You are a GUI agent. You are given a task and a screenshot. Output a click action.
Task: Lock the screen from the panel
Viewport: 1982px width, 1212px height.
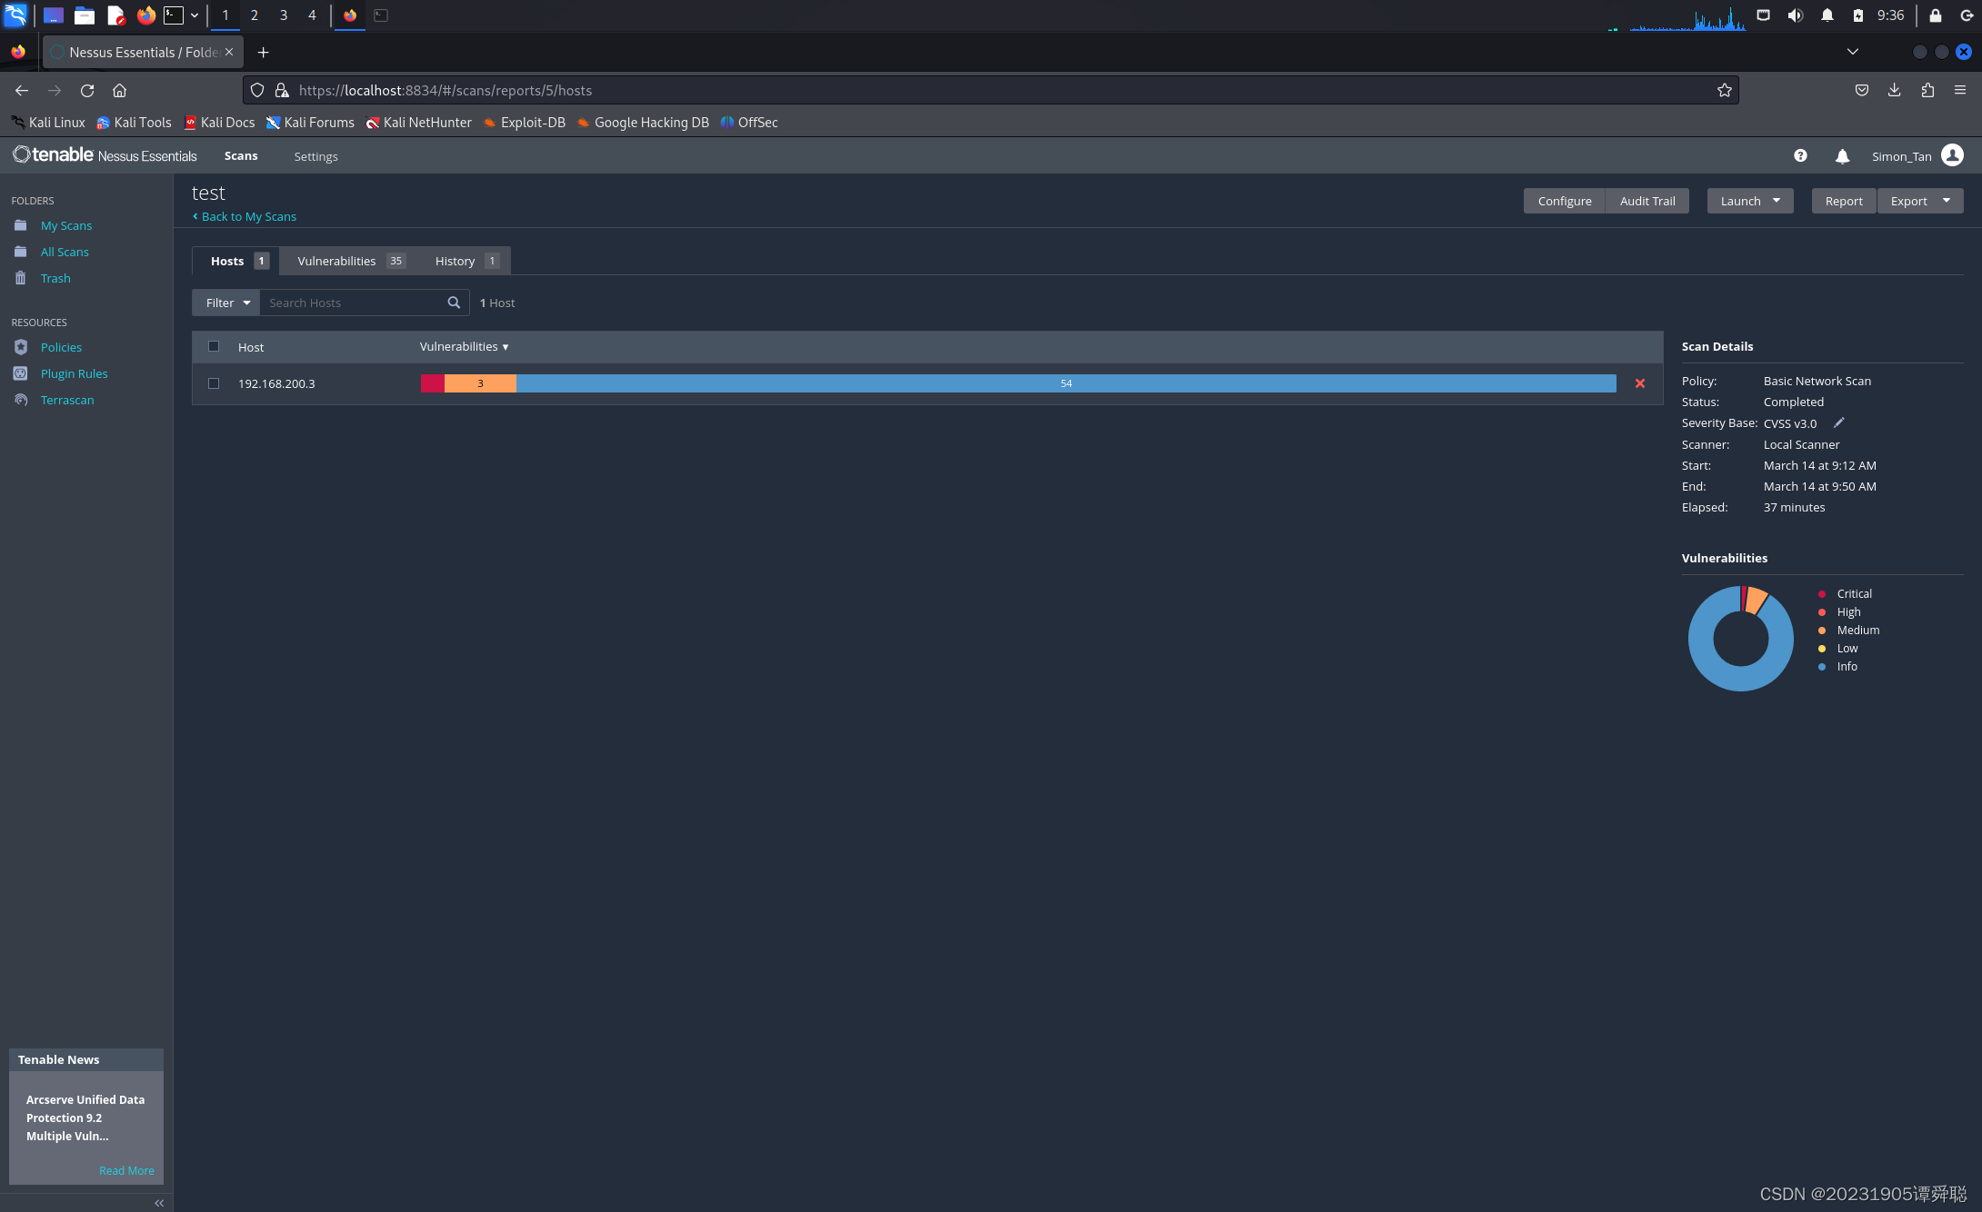click(1936, 15)
